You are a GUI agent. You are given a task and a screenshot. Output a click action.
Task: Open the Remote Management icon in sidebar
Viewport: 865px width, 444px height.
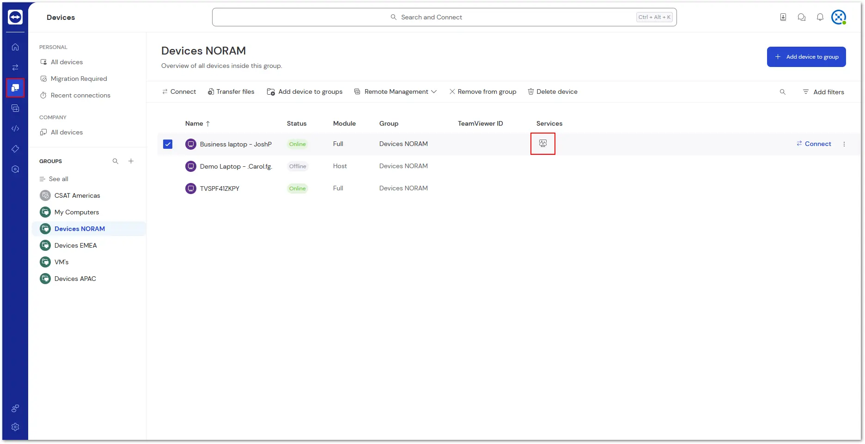[15, 108]
